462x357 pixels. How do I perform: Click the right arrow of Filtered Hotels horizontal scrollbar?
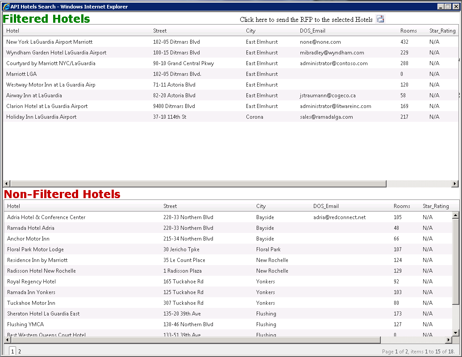[x=455, y=183]
